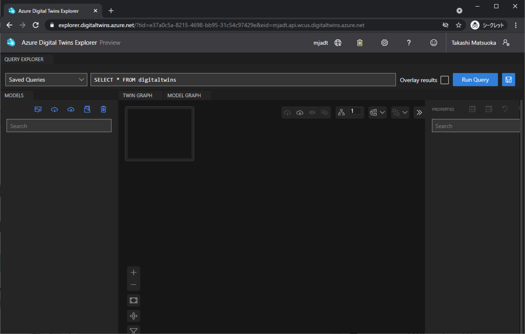The image size is (525, 334).
Task: Expand all properties with the plus box icon
Action: [x=472, y=109]
